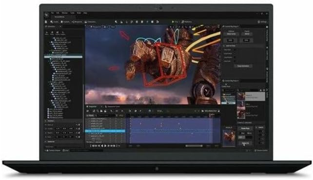This screenshot has height=180, width=313.
Task: Open the viewport Perspective dropdown
Action: click(96, 27)
